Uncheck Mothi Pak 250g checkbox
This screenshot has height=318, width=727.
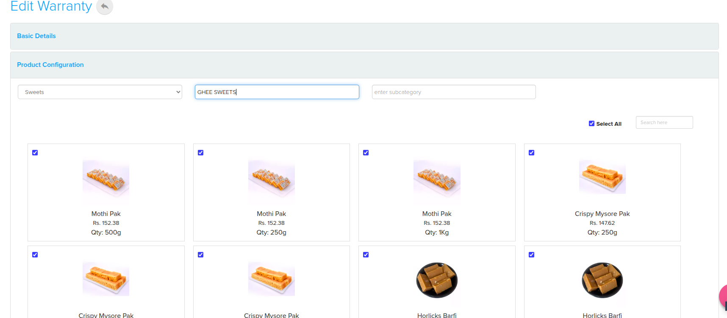click(201, 152)
